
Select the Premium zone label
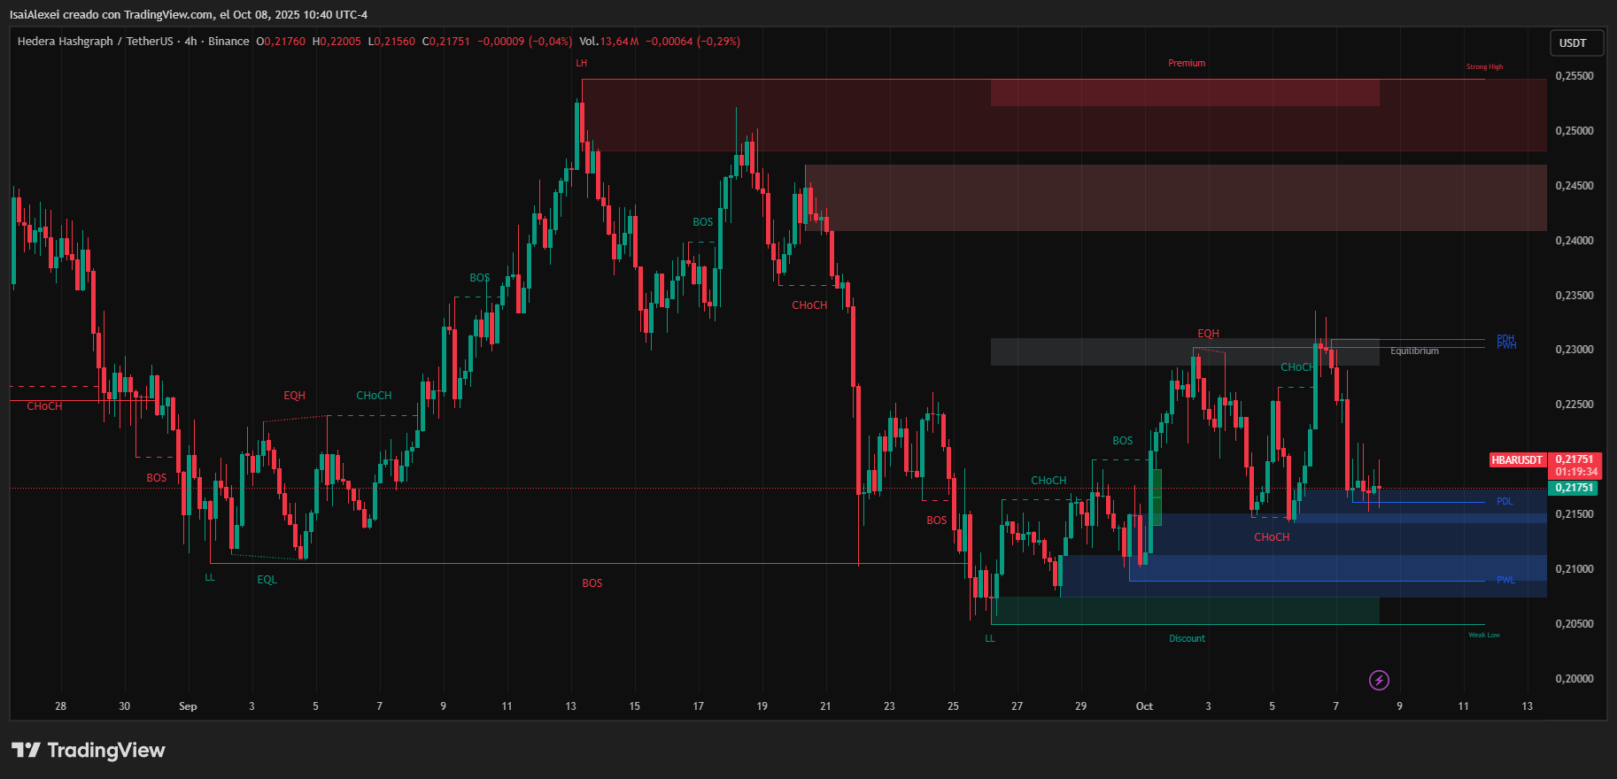pos(1186,63)
